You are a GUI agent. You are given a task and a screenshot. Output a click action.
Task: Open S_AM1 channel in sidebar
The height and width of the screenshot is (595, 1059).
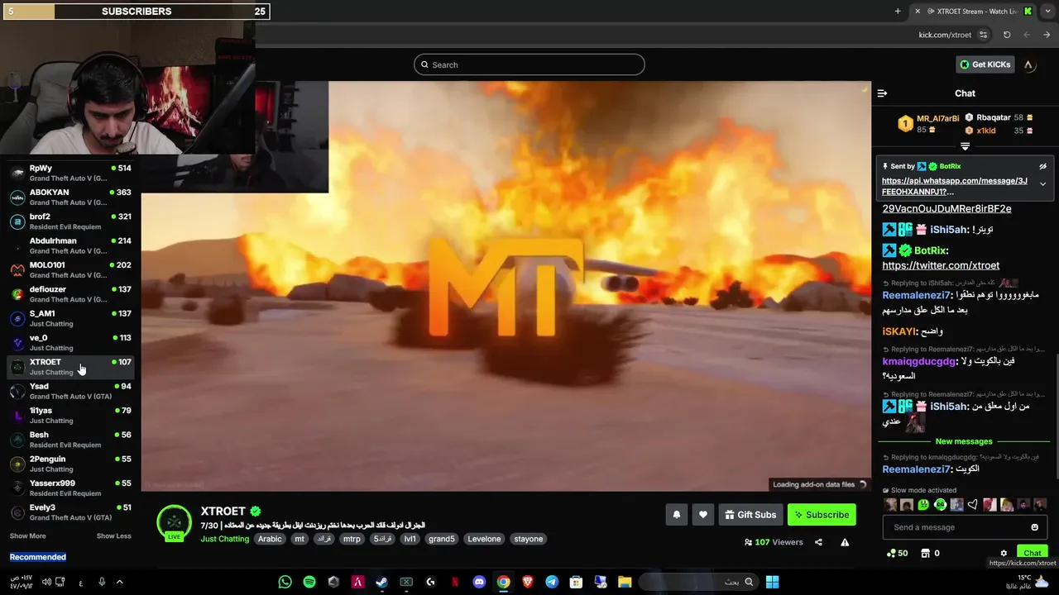pyautogui.click(x=70, y=318)
